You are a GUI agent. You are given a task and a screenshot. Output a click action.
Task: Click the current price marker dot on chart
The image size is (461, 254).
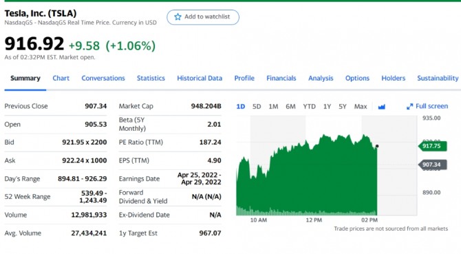tap(377, 146)
